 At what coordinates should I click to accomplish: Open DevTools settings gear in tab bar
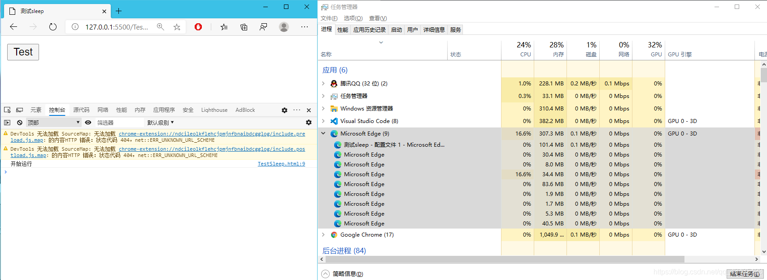[284, 110]
